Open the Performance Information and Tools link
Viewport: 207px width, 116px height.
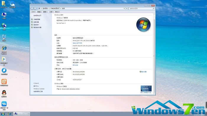tap(38, 92)
